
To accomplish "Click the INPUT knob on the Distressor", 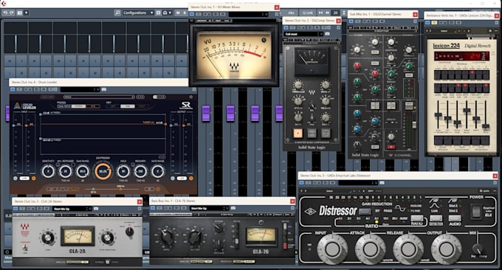I will pos(332,249).
